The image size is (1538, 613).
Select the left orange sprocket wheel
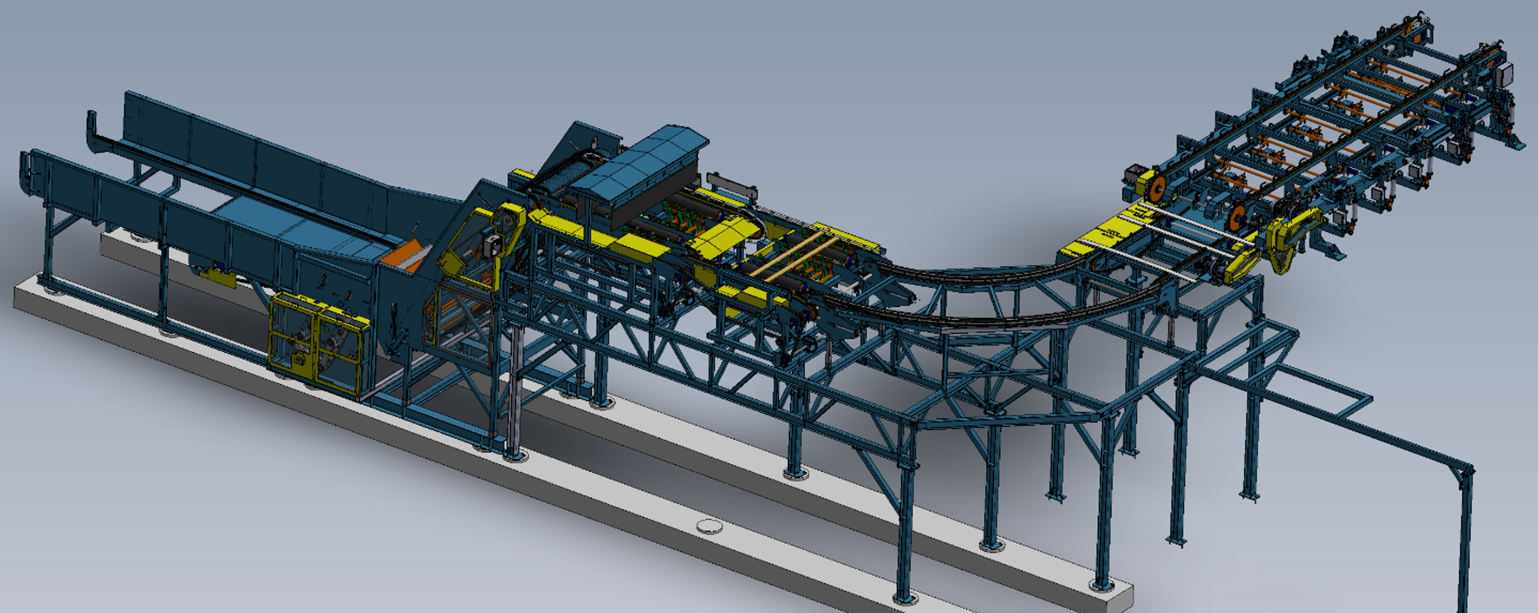[x=1156, y=189]
